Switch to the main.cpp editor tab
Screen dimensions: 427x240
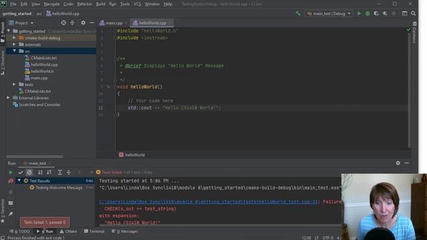(113, 23)
